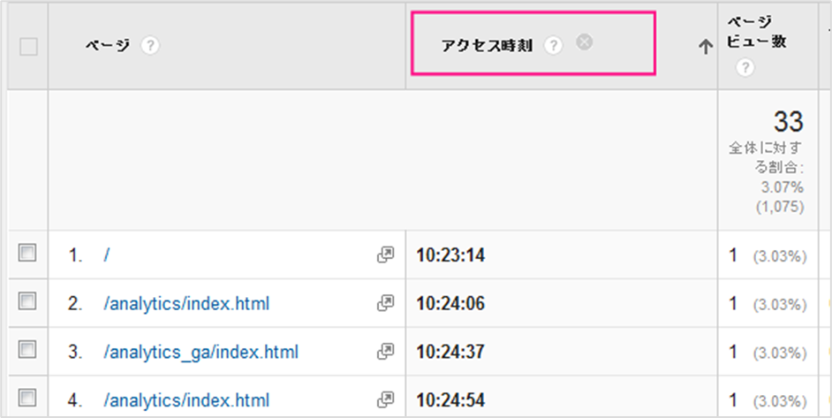Open /analytics/index.html link in row 2
The width and height of the screenshot is (832, 418).
(186, 304)
